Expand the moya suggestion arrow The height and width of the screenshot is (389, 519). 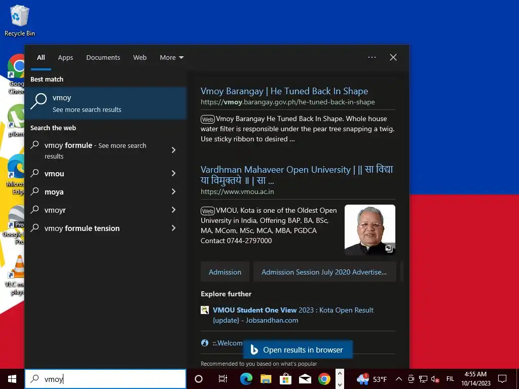tap(173, 191)
